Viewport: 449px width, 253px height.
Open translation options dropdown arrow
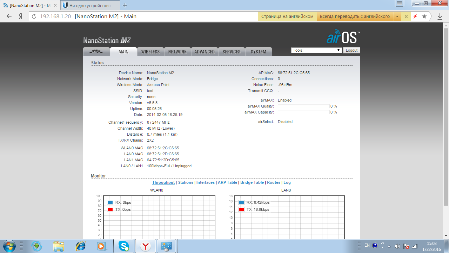[x=397, y=17]
